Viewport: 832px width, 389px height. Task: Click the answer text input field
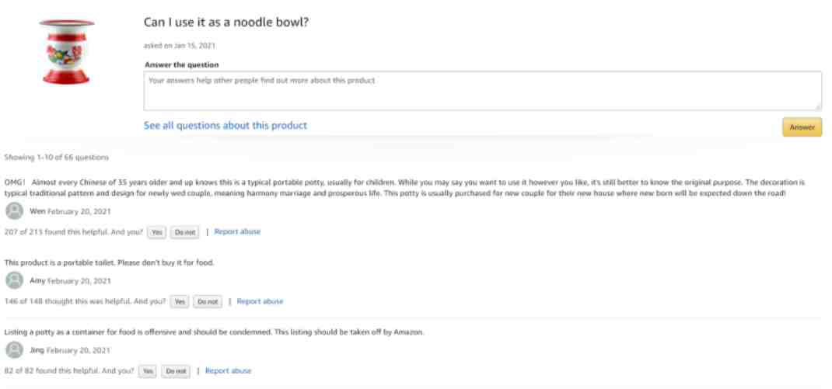coord(482,91)
